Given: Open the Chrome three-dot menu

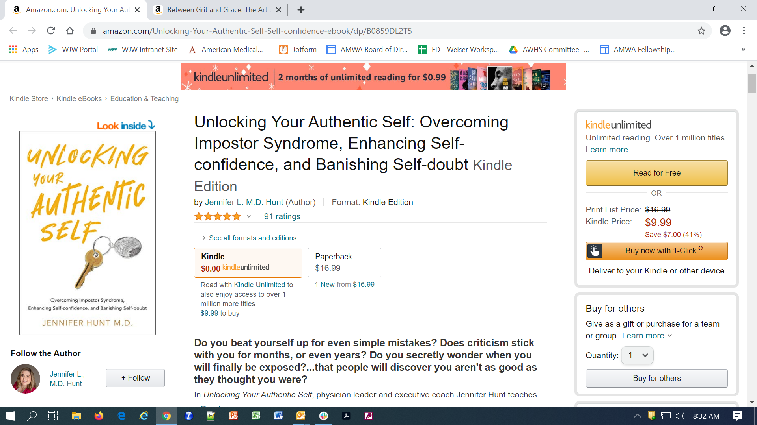Looking at the screenshot, I should point(744,31).
